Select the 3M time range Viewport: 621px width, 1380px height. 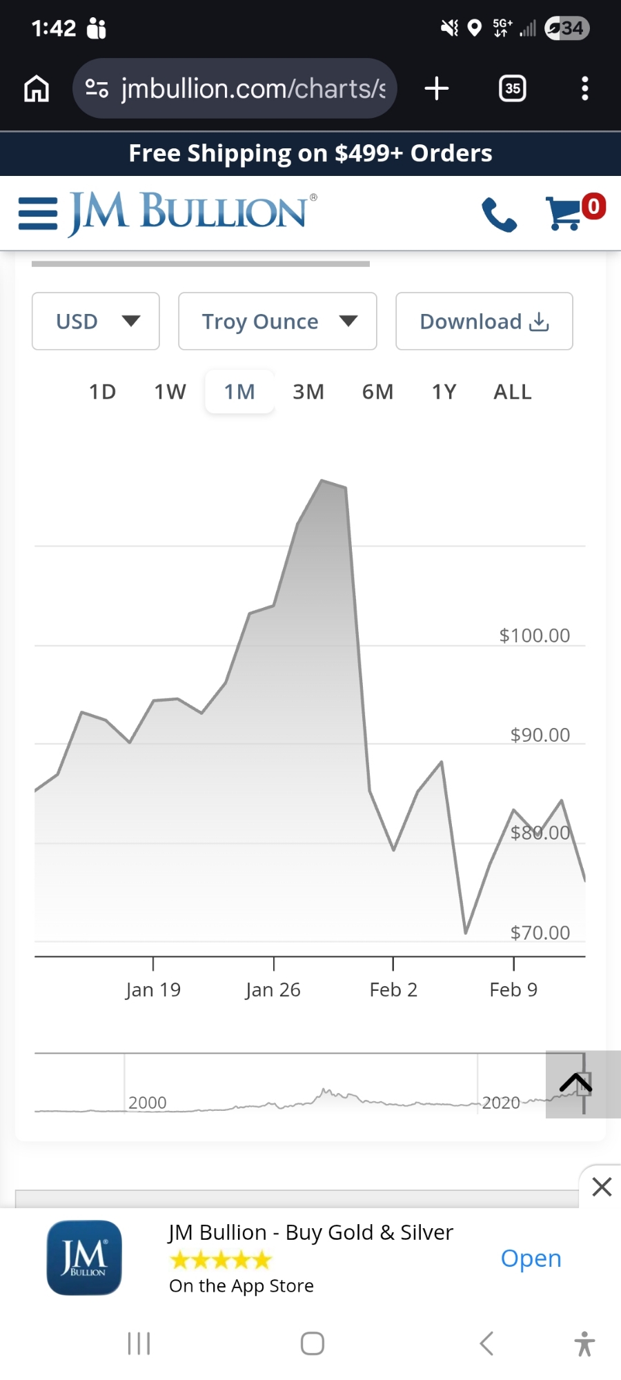pyautogui.click(x=308, y=392)
